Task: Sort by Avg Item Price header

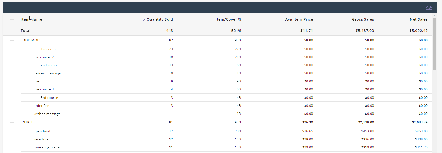Action: [299, 19]
